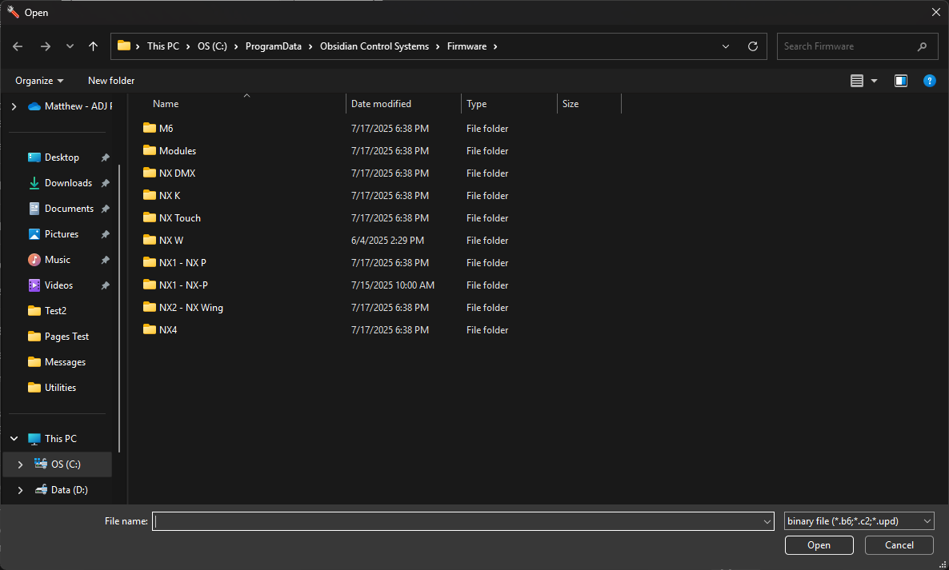Select Downloads in the navigation pane
Viewport: 949px width, 570px height.
click(x=68, y=183)
